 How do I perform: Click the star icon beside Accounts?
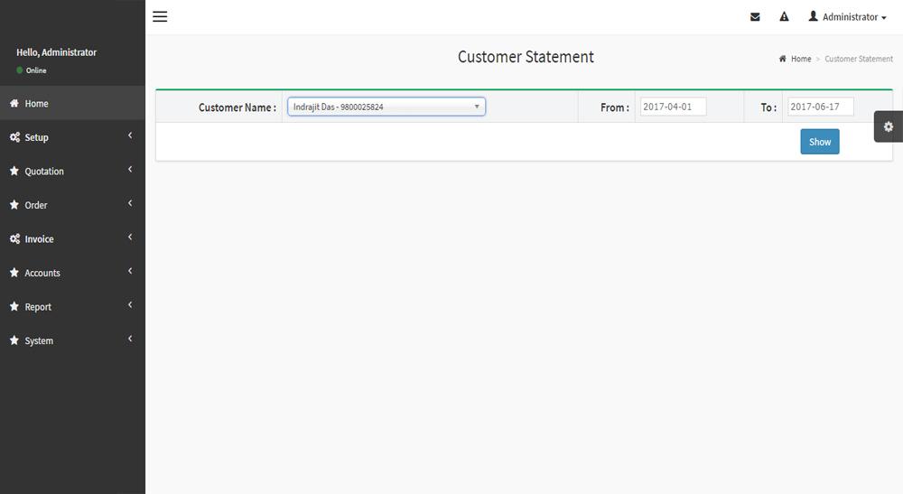click(14, 273)
